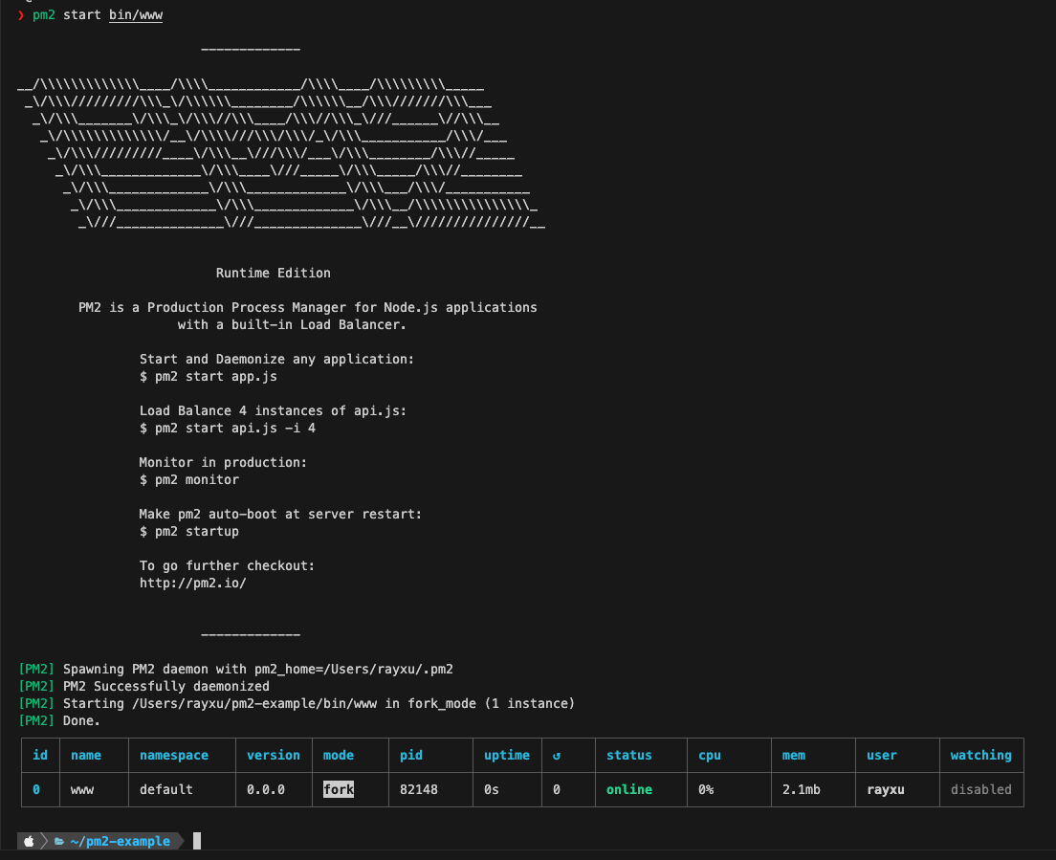
Task: Click the www process name cell
Action: point(82,789)
